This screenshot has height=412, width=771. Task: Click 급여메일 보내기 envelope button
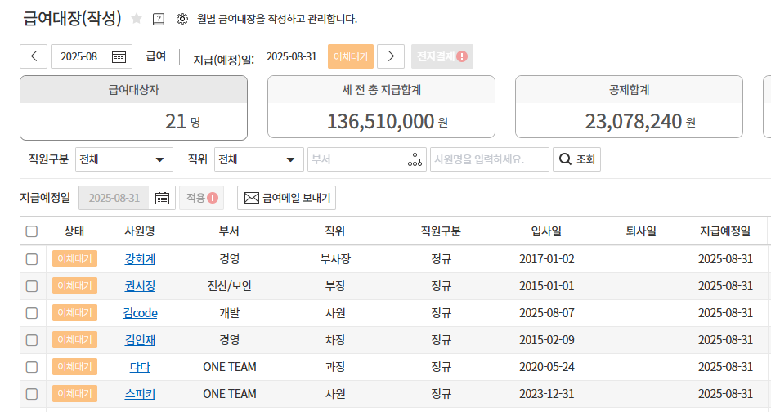point(286,198)
